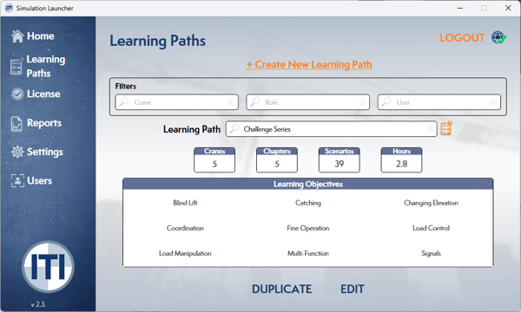Click the Learning Paths page heading
This screenshot has height=312, width=521.
tap(158, 41)
